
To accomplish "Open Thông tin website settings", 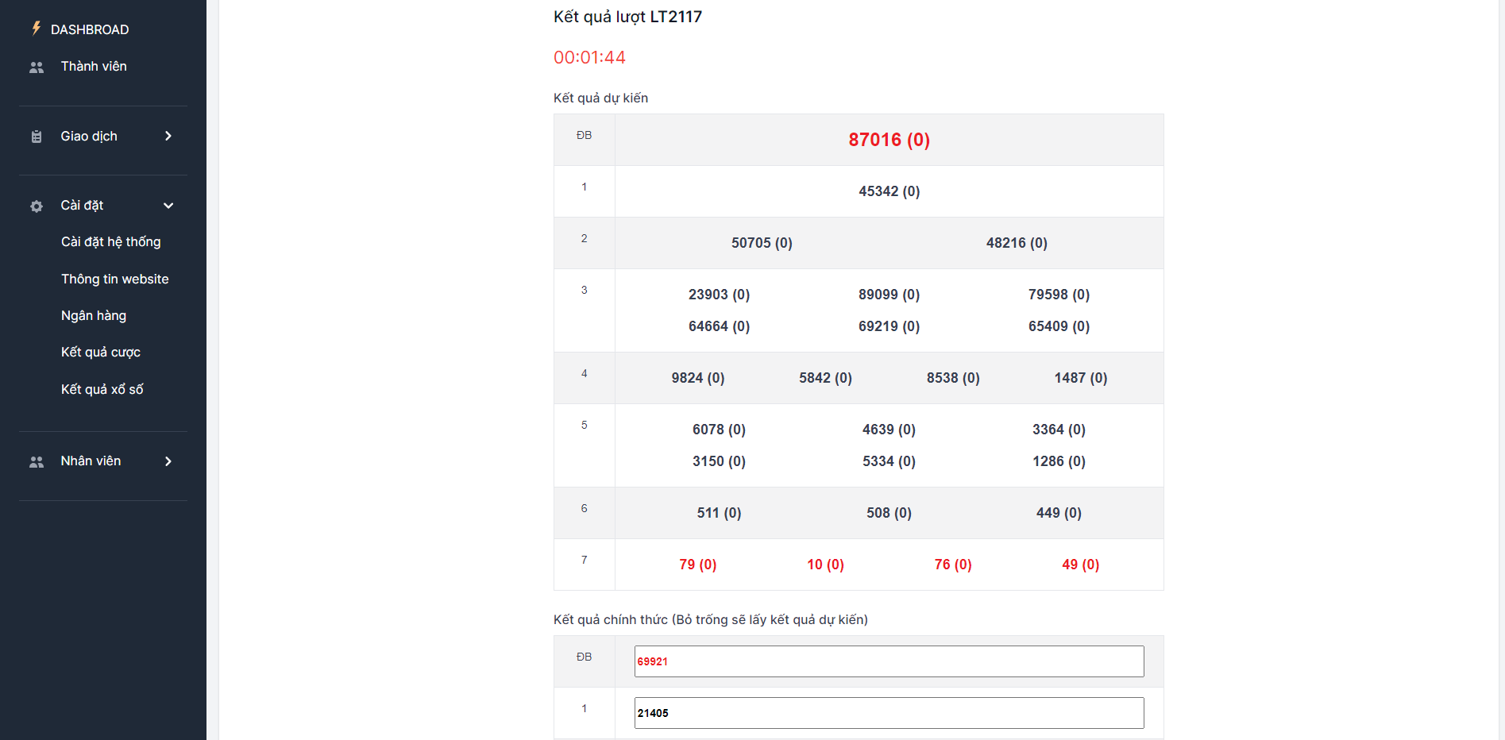I will (114, 279).
